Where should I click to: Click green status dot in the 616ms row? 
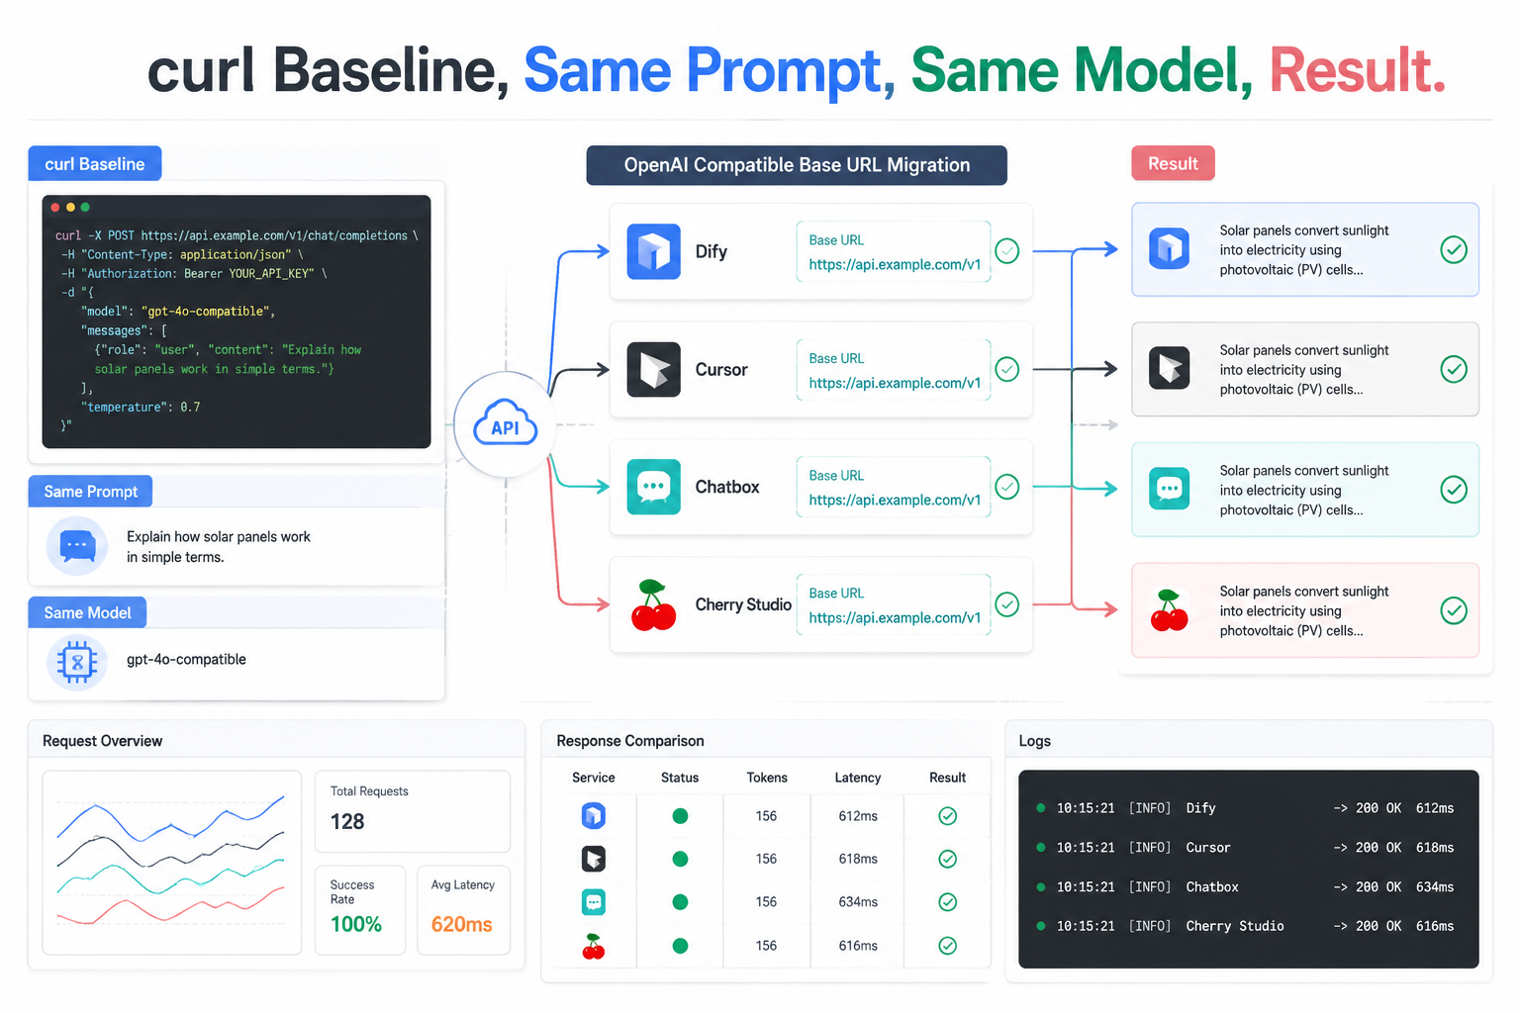(x=680, y=946)
